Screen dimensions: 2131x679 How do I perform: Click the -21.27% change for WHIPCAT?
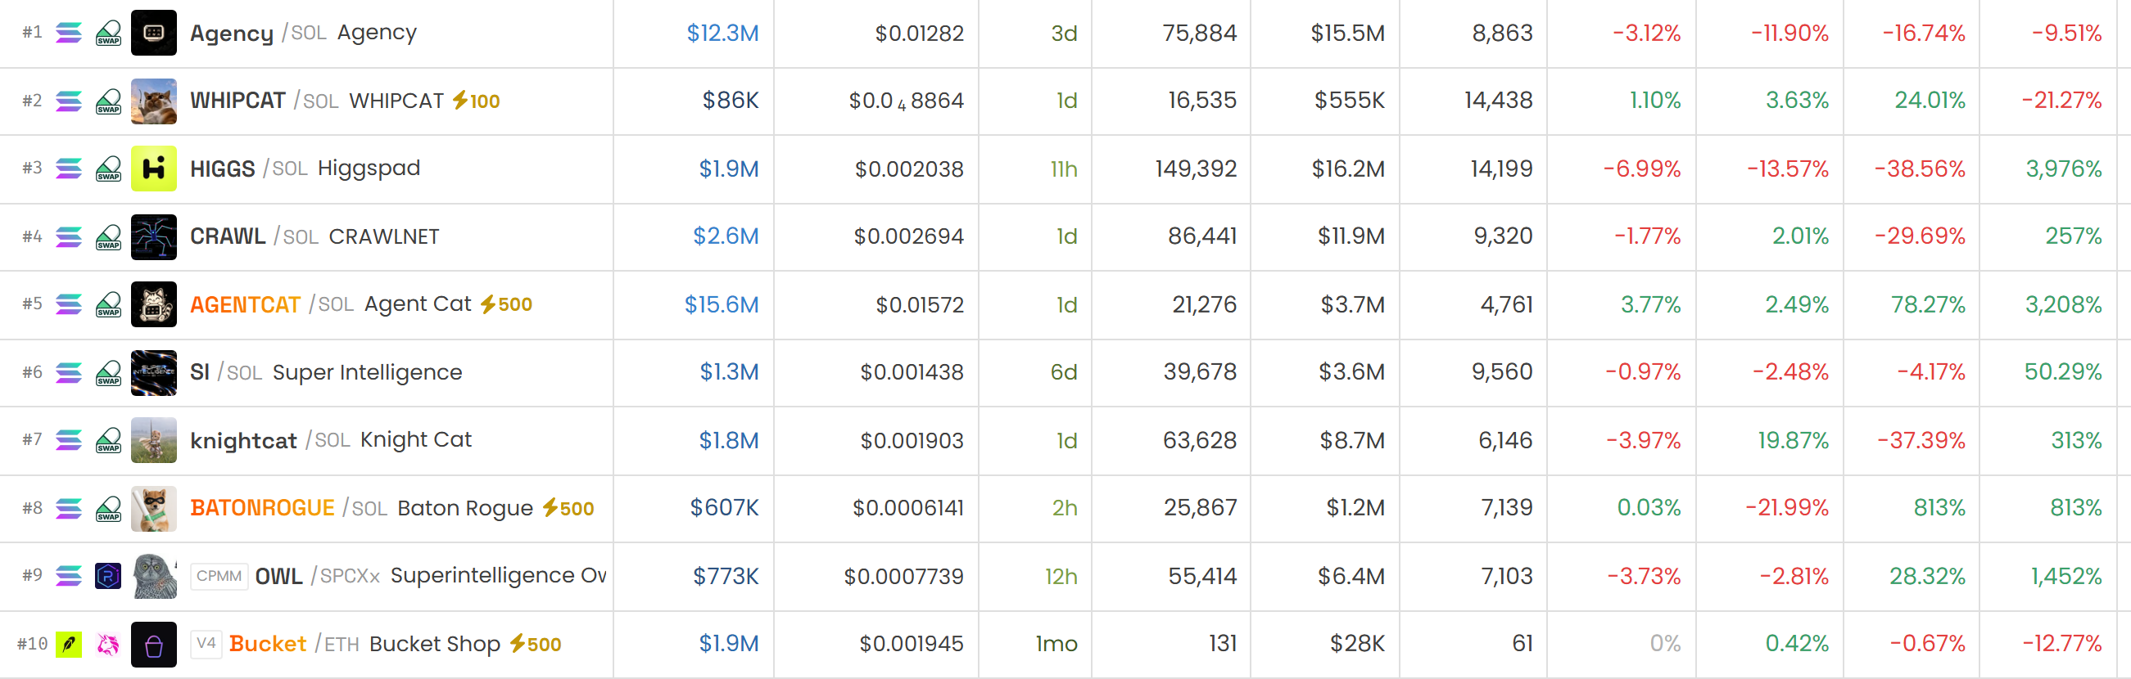click(x=2061, y=101)
